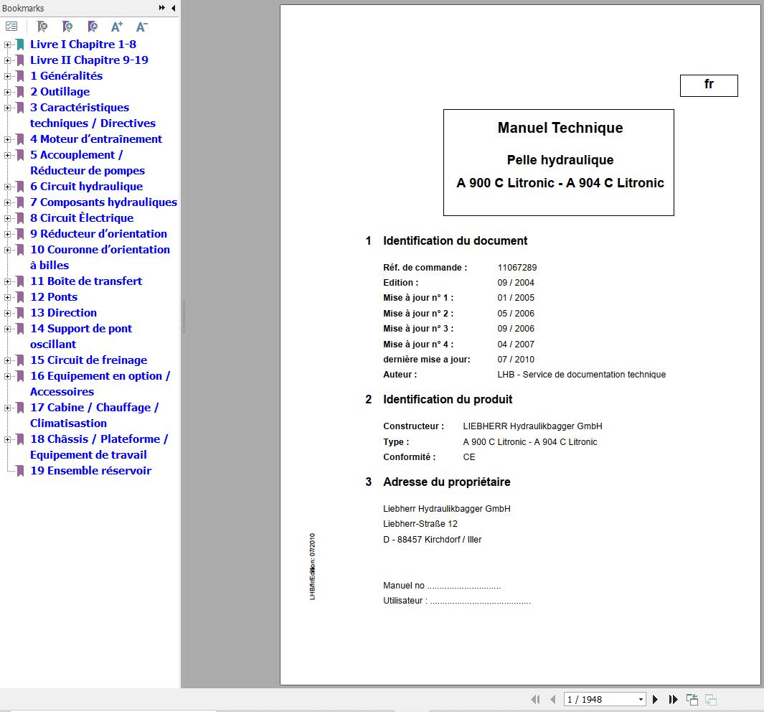
Task: Go to previous page arrow
Action: coord(552,699)
